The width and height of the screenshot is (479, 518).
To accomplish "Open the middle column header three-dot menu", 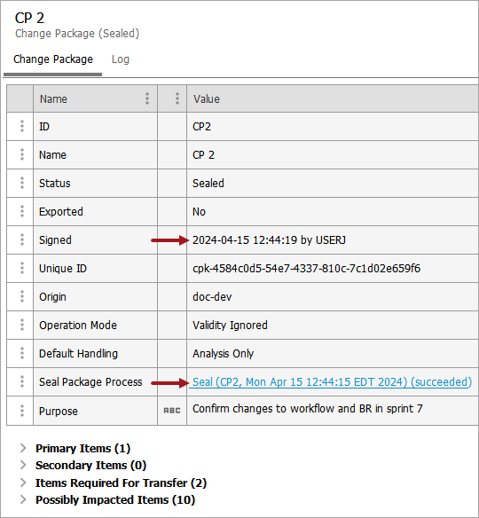I will (x=177, y=98).
